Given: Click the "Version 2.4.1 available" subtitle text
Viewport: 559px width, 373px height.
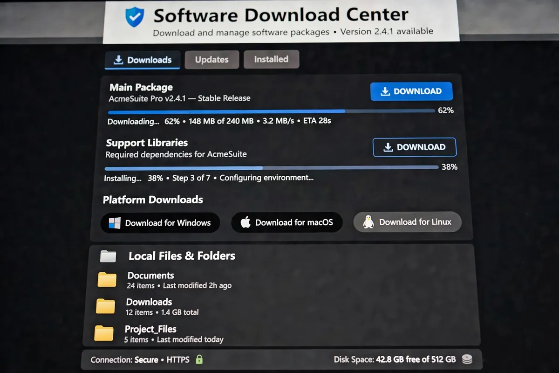Looking at the screenshot, I should pyautogui.click(x=387, y=32).
